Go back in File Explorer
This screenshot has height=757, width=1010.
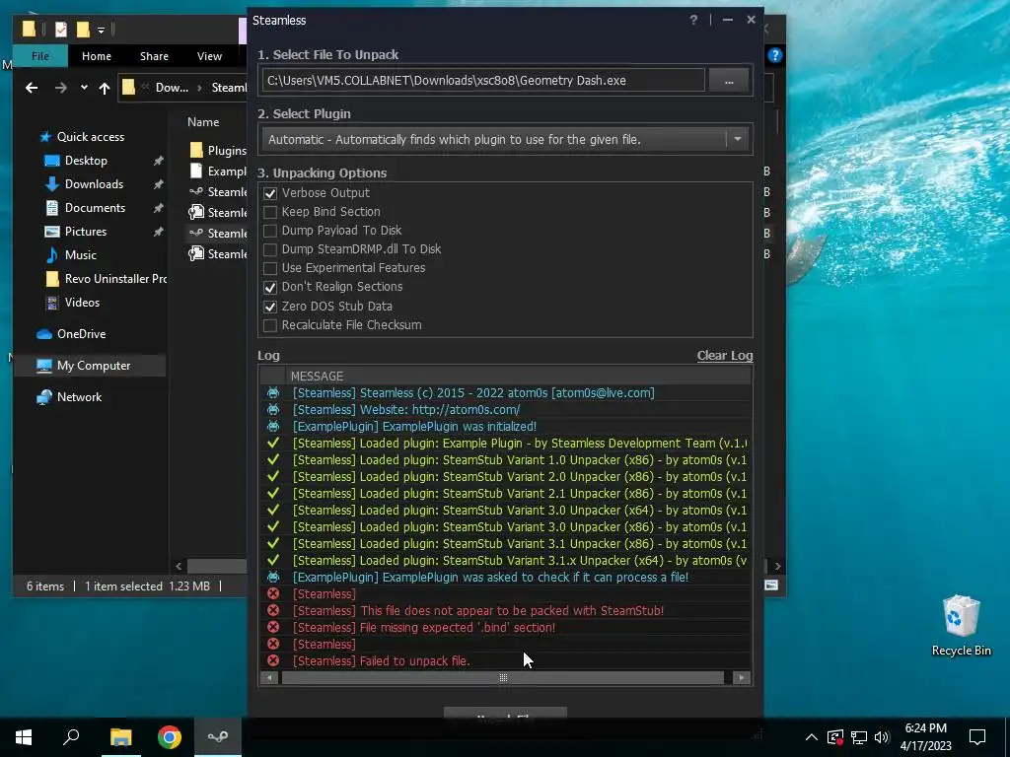pos(31,88)
